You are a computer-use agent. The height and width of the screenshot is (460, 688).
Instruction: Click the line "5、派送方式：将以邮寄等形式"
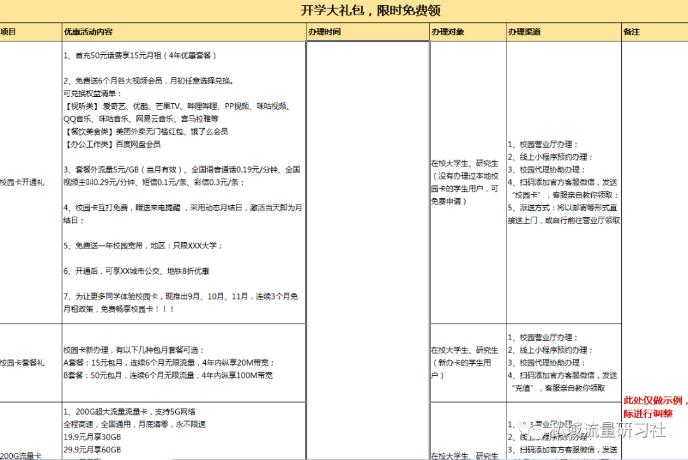pos(563,208)
